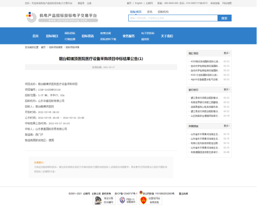Click the English link in the top bar
The height and width of the screenshot is (215, 257).
point(139,3)
